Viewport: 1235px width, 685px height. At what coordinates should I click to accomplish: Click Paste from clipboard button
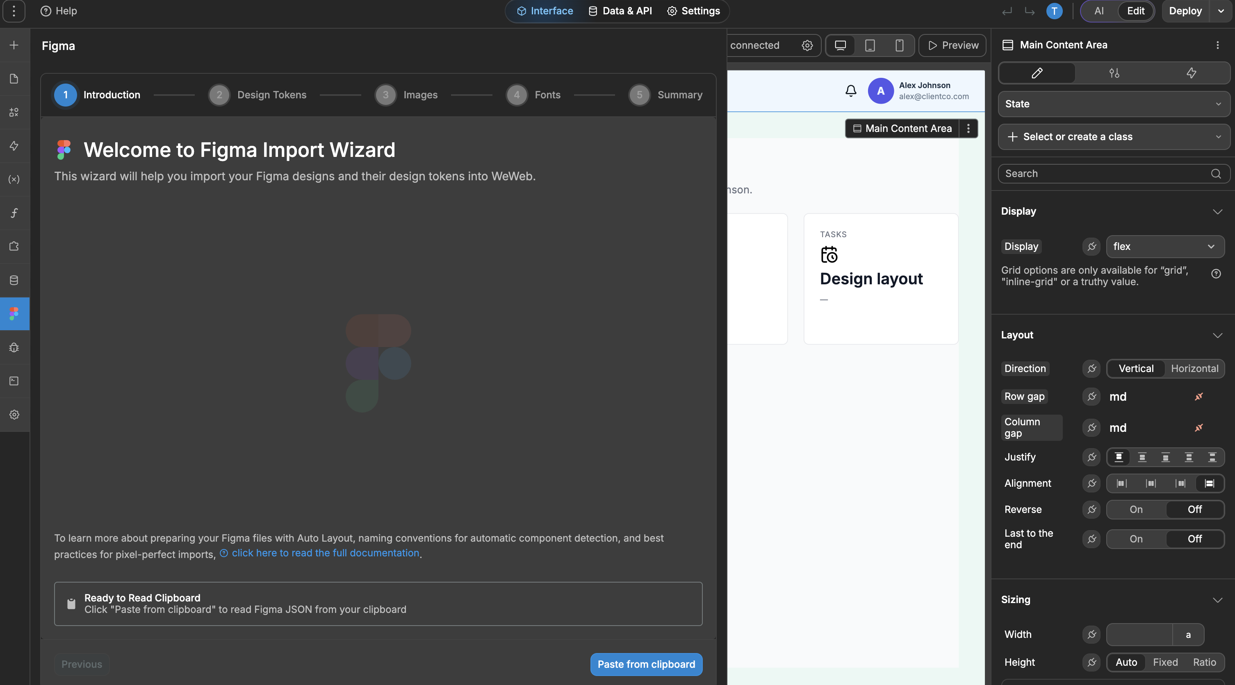646,664
